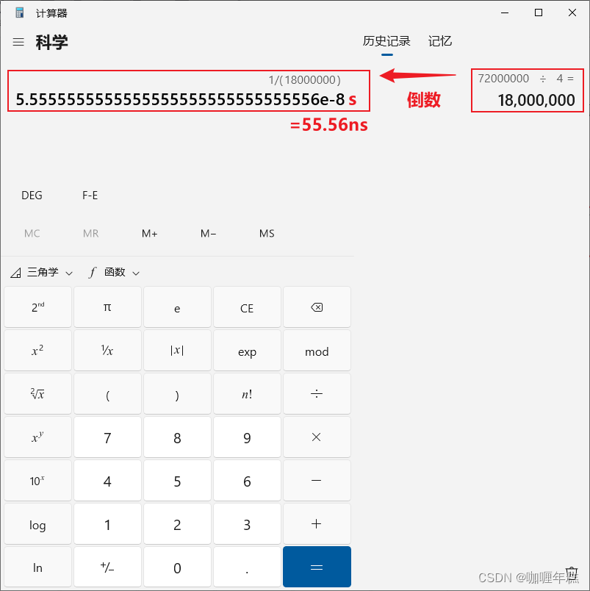
Task: Click the x squared key
Action: click(37, 351)
